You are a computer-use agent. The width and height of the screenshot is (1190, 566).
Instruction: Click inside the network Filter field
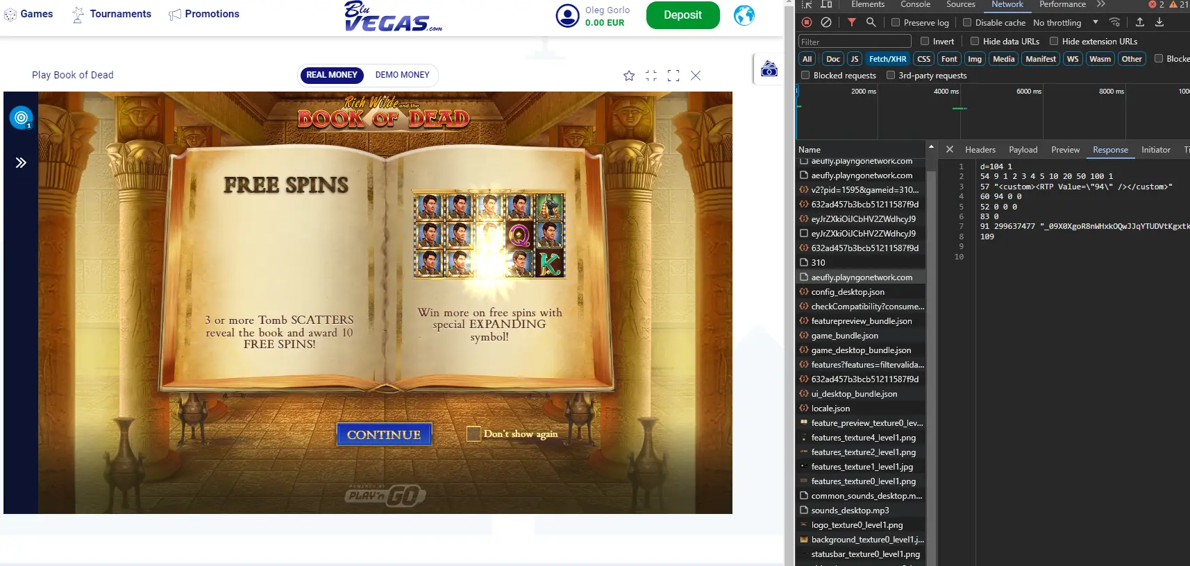point(855,42)
